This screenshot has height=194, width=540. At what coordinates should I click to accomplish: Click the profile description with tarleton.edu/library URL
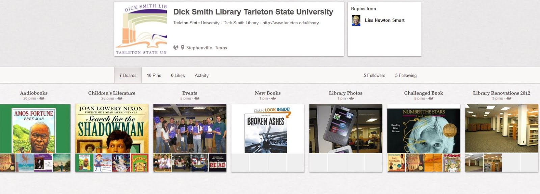click(x=246, y=23)
